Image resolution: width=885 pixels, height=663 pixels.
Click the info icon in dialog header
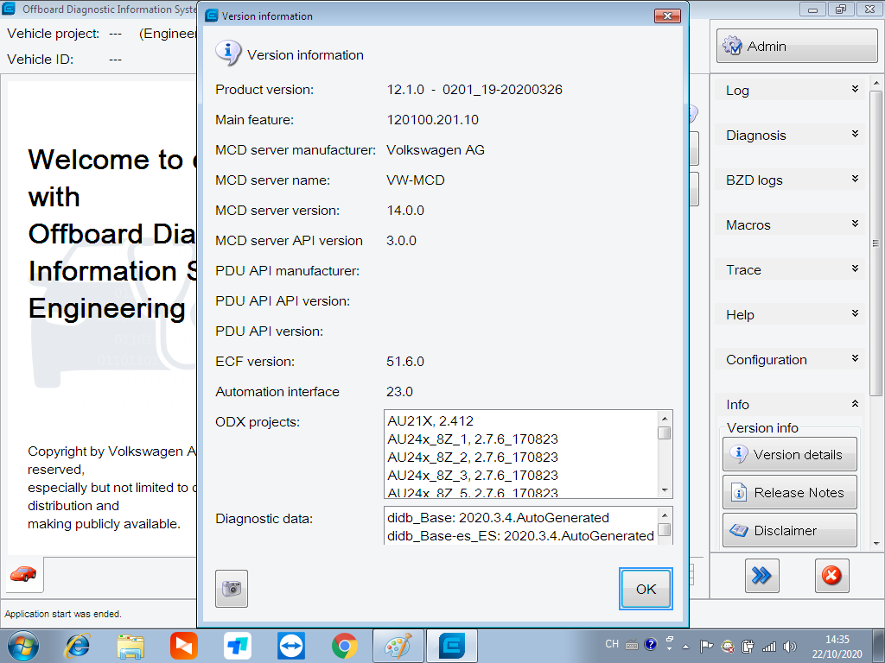click(228, 53)
